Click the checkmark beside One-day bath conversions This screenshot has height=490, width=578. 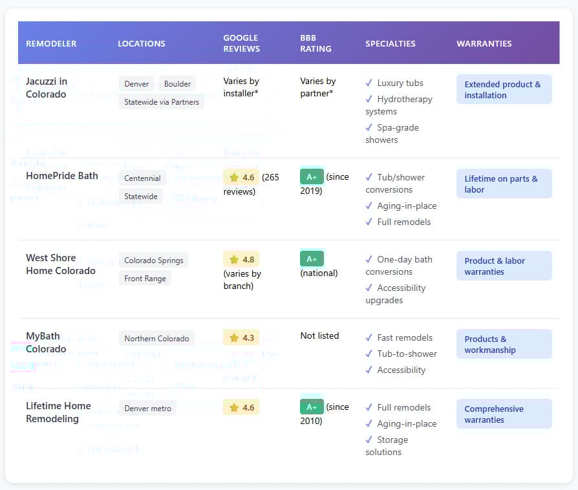[x=369, y=259]
